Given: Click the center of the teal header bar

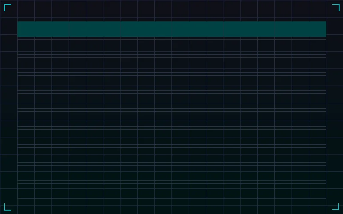Looking at the screenshot, I should click(x=171, y=29).
